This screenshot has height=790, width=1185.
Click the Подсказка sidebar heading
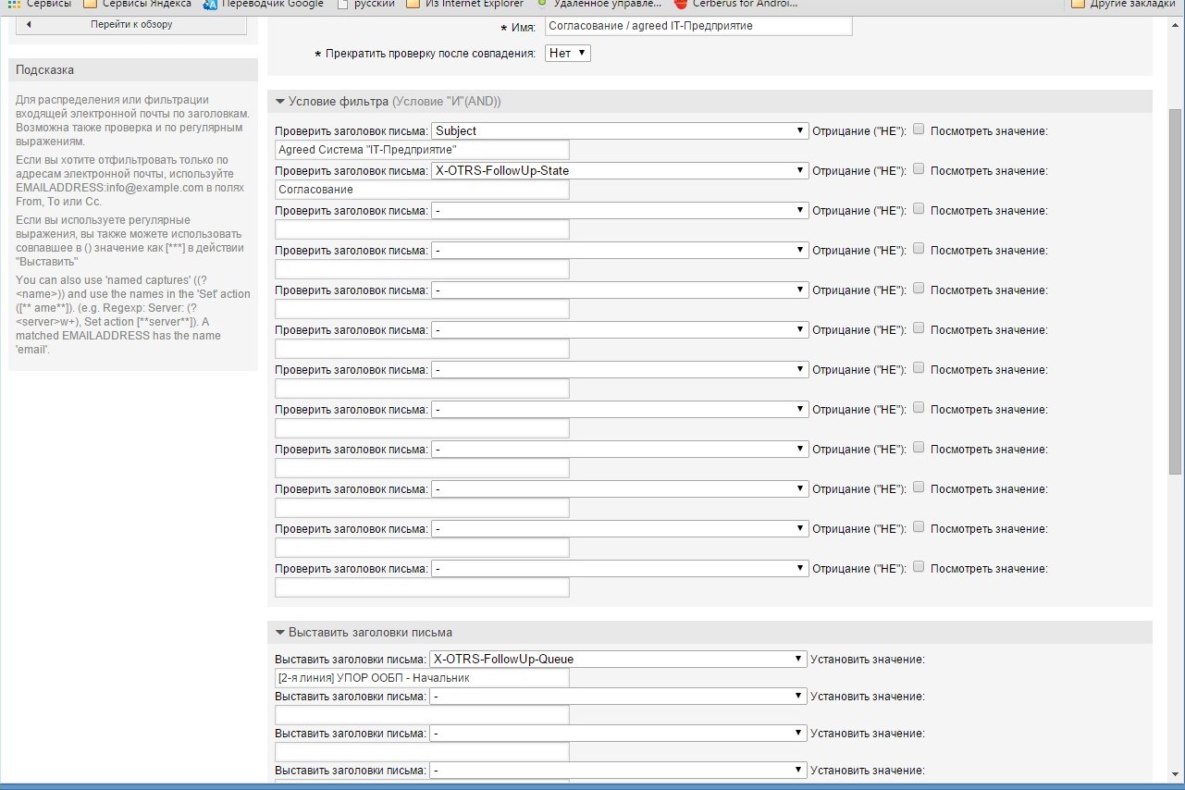click(x=44, y=70)
